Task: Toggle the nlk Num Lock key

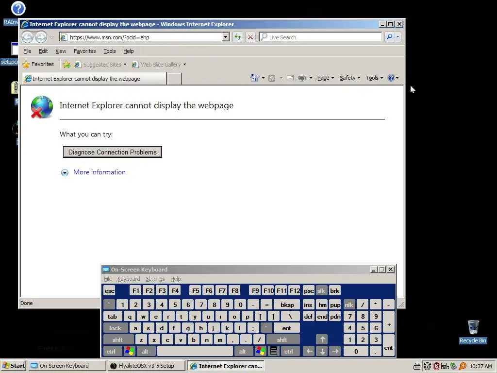Action: 349,305
